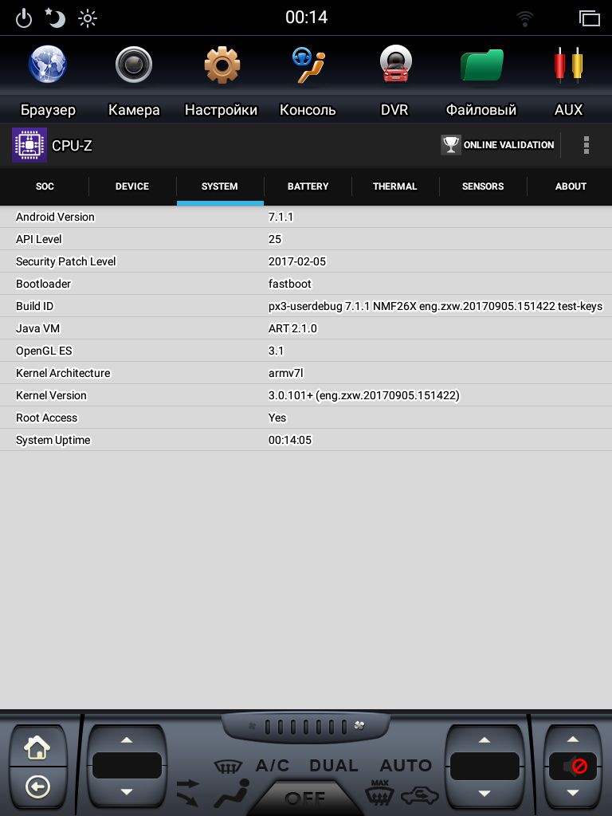Lower right temperature with down arrow
Viewport: 612px width, 816px height.
pyautogui.click(x=484, y=793)
